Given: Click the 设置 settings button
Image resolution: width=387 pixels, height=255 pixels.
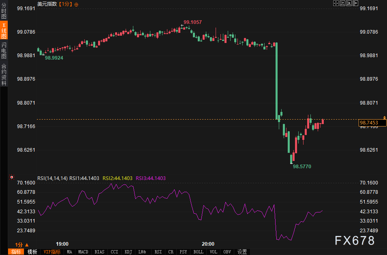Looking at the screenshot, I should (242, 252).
